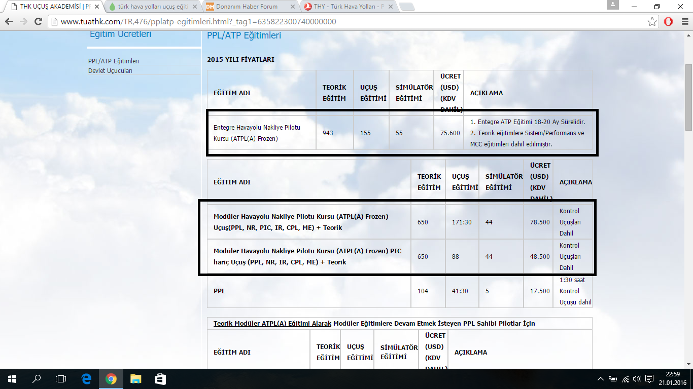Close the THK UÇUŞ AKADEMİSİ tab
The width and height of the screenshot is (693, 389).
tap(98, 7)
